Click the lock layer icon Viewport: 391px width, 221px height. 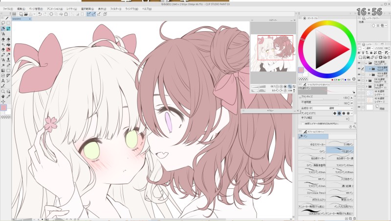[371, 53]
